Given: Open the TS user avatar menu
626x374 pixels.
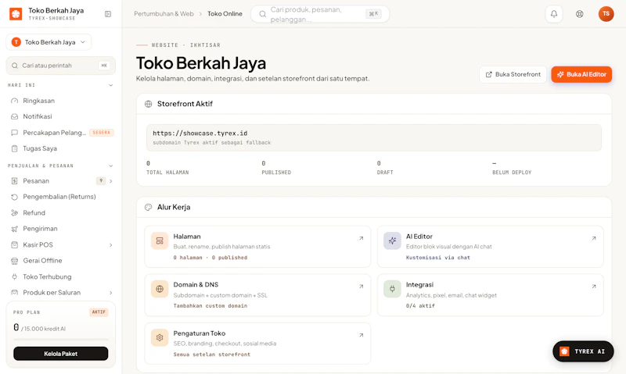Looking at the screenshot, I should point(606,14).
